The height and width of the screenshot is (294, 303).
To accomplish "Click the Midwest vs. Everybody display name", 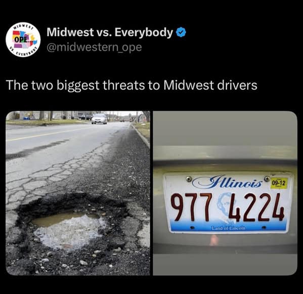I will point(110,32).
